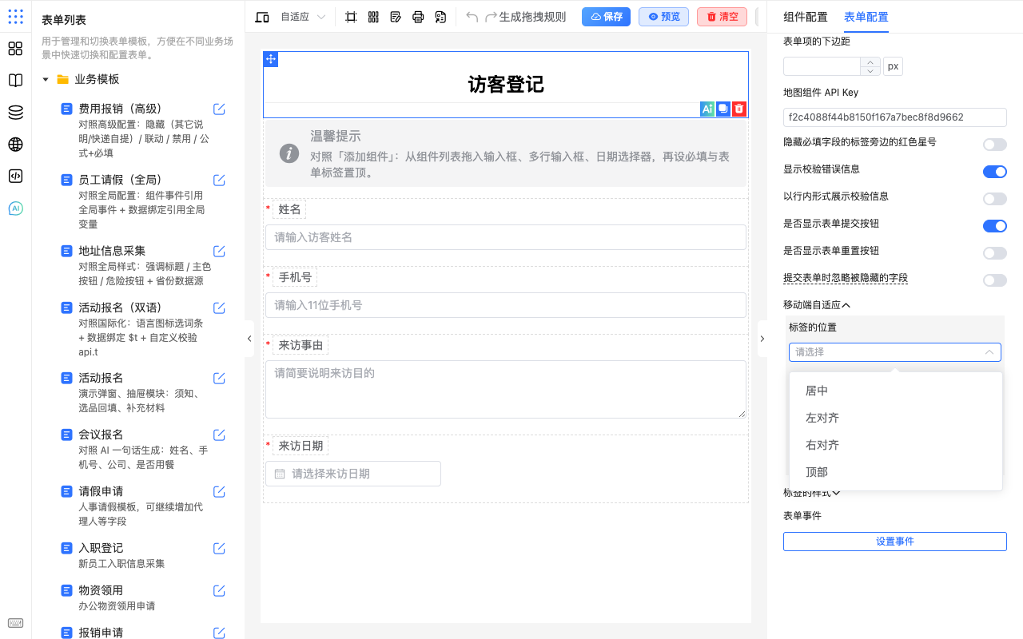This screenshot has height=639, width=1023.
Task: Open the database icon in left sidebar
Action: coord(15,113)
